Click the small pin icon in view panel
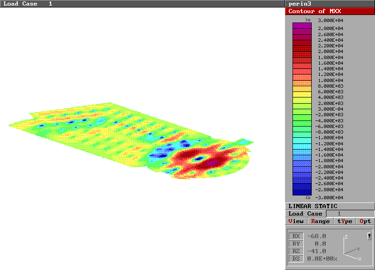 click(x=369, y=236)
